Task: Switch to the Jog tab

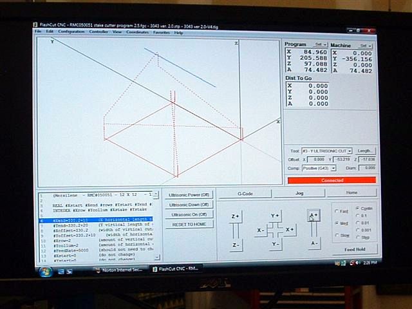Action: point(299,193)
